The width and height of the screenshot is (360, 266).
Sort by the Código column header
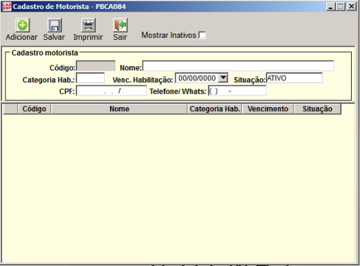pyautogui.click(x=34, y=109)
